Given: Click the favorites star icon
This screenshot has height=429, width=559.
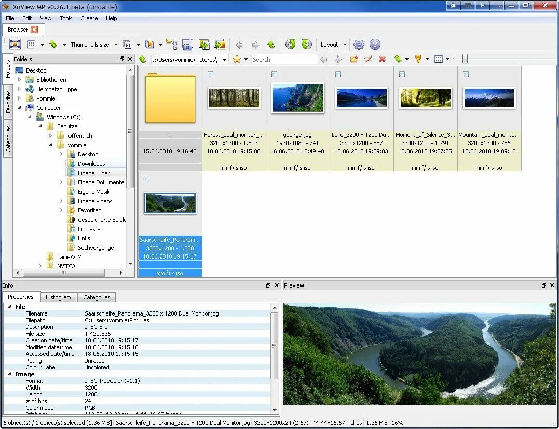Looking at the screenshot, I should [x=237, y=59].
